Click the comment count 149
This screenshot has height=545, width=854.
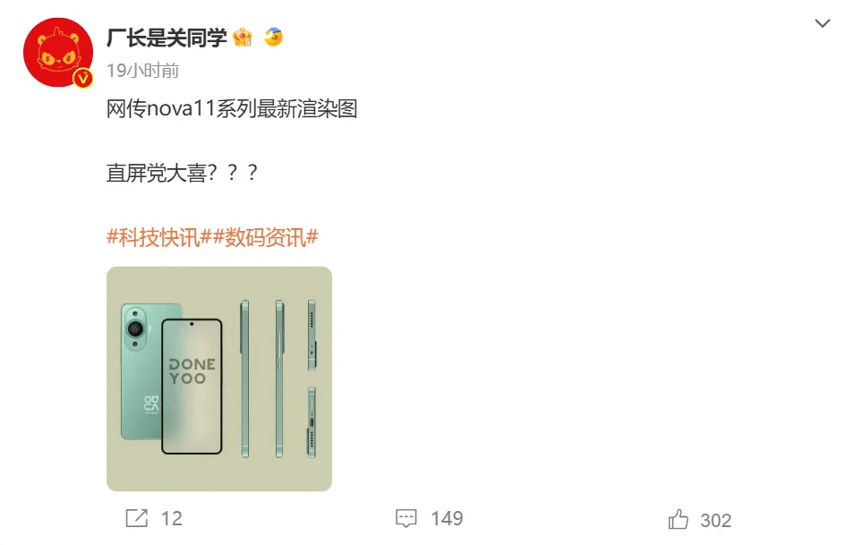point(448,518)
